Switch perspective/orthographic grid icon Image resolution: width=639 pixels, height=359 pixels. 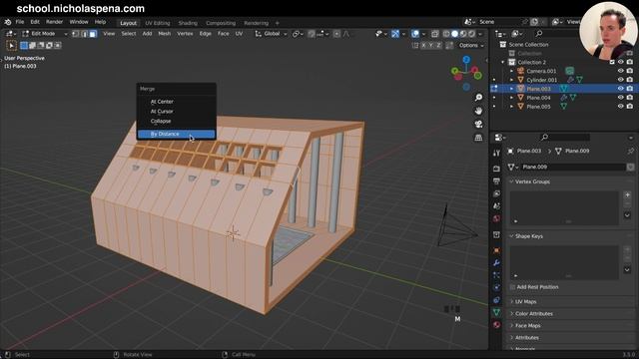pos(478,138)
